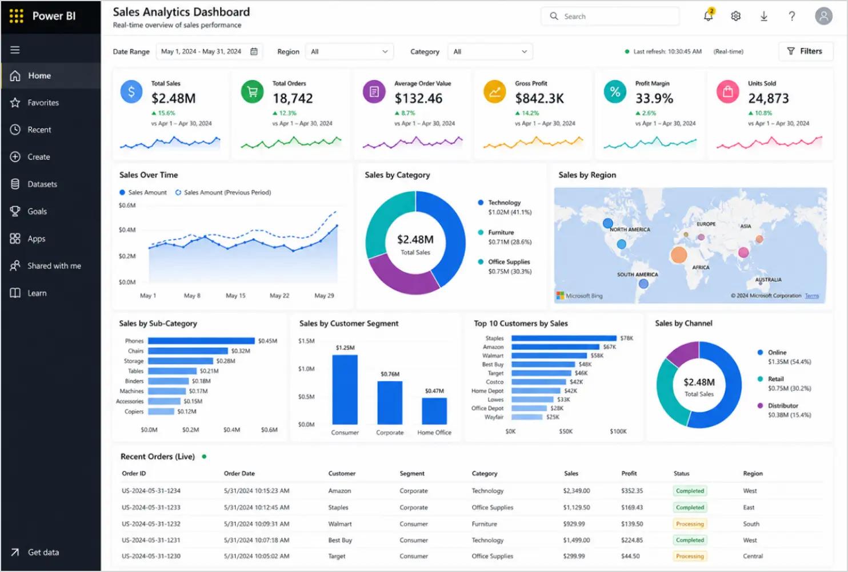This screenshot has height=572, width=848.
Task: Expand the Category filter dropdown
Action: point(490,51)
